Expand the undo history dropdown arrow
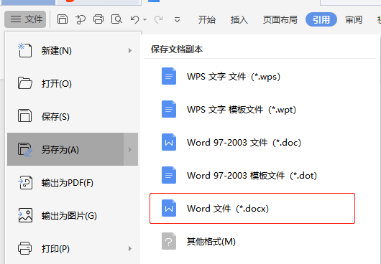381x264 pixels. (144, 19)
